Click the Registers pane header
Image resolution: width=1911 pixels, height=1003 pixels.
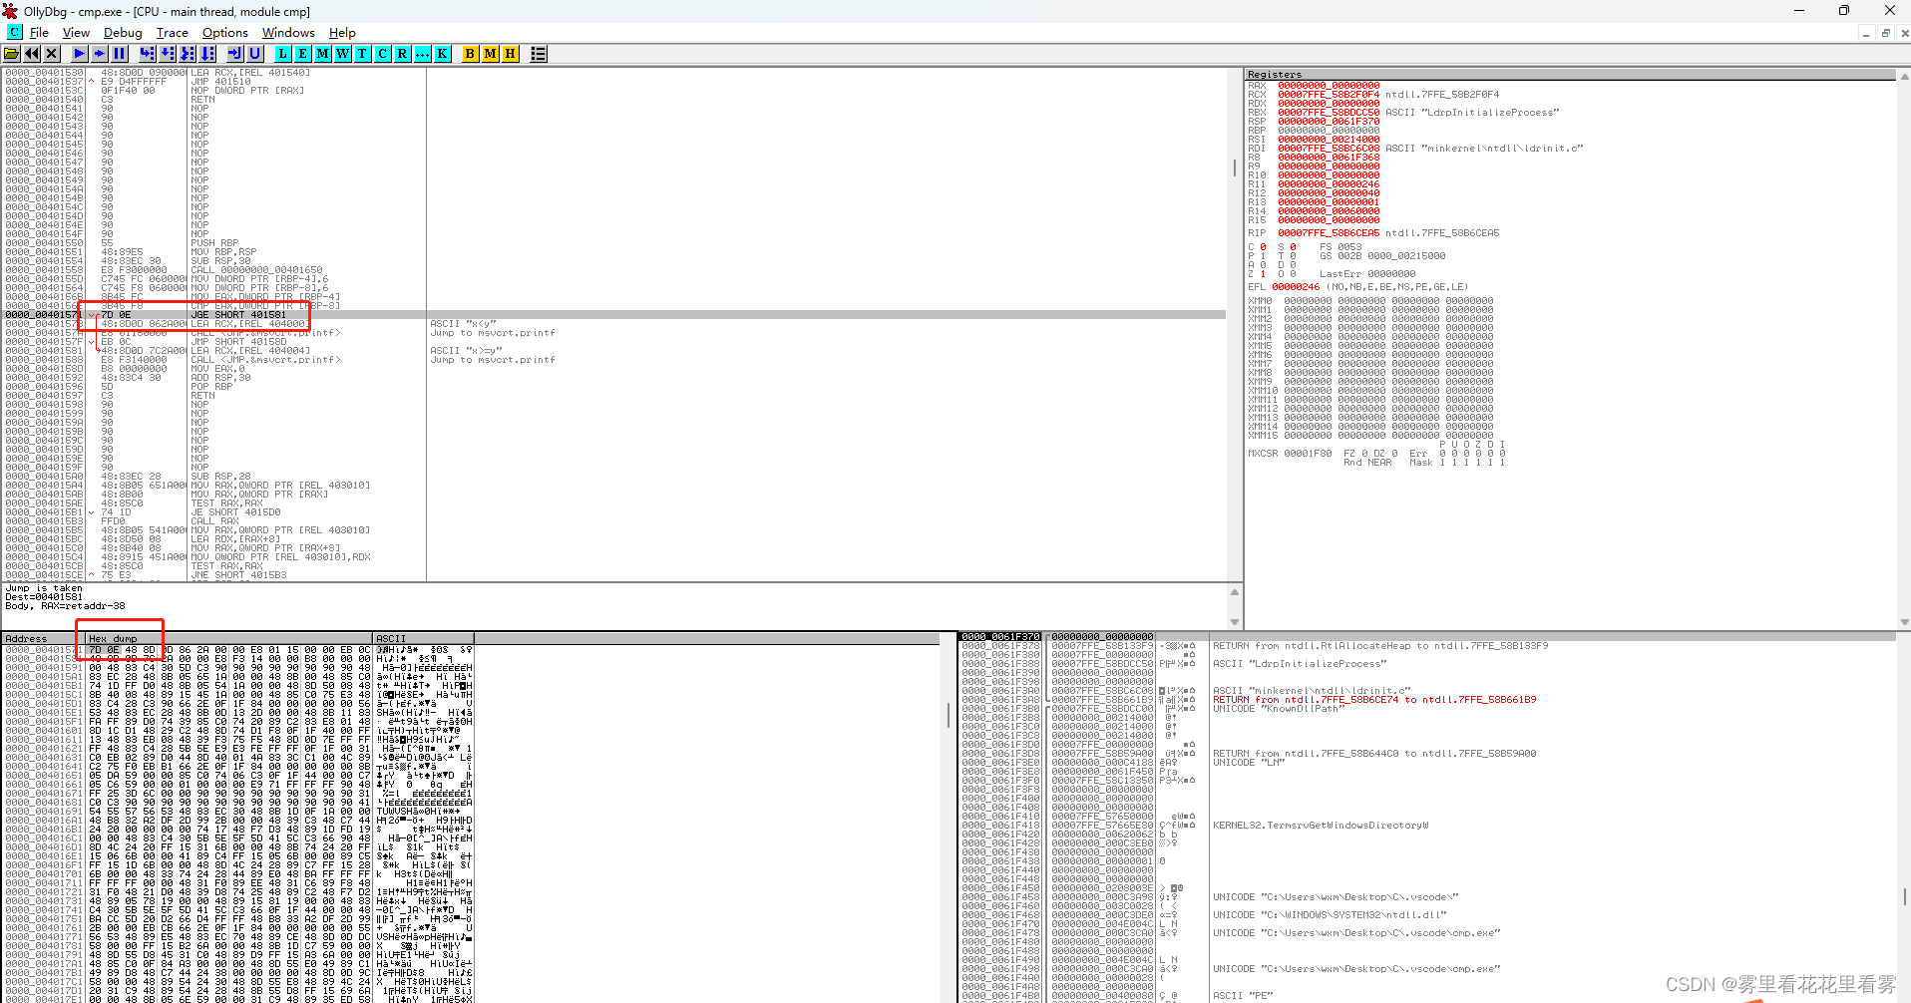[1569, 75]
